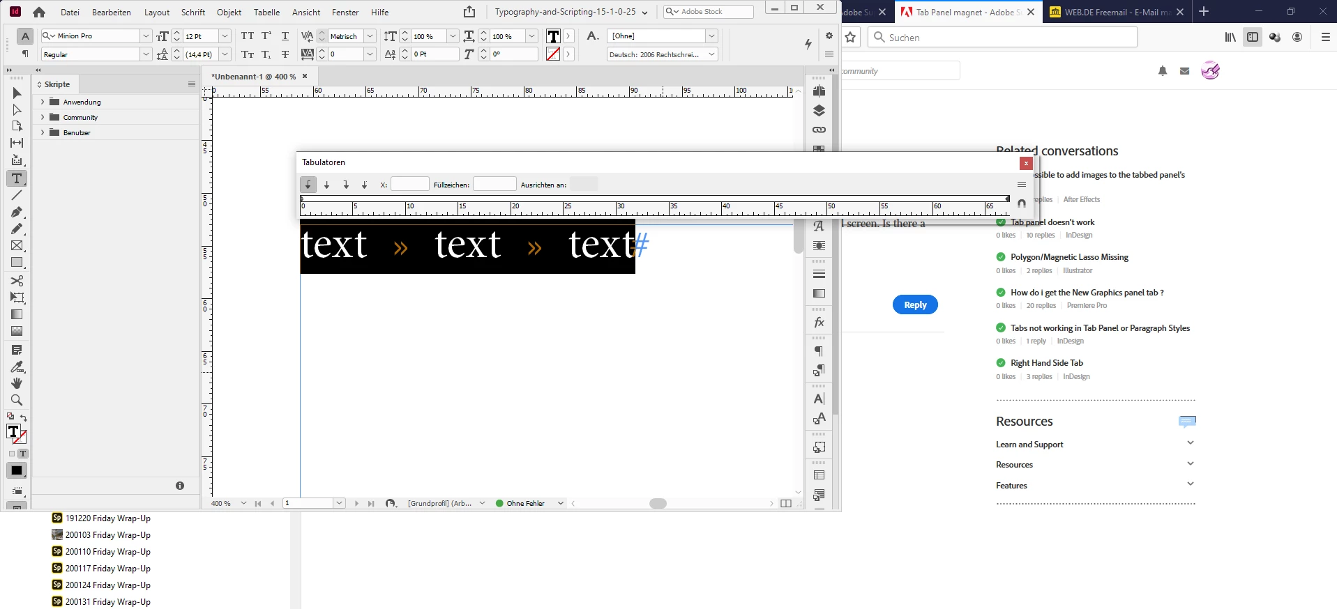Click the blue Reply button

[915, 304]
